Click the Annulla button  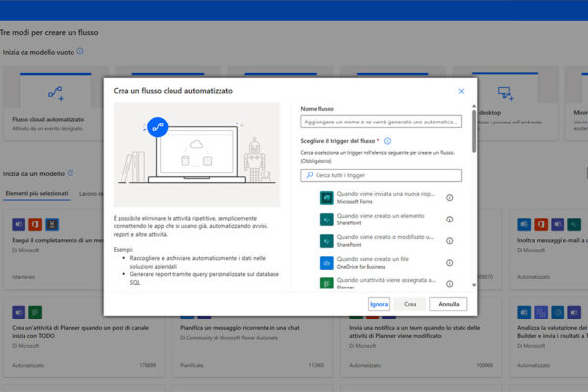(449, 304)
